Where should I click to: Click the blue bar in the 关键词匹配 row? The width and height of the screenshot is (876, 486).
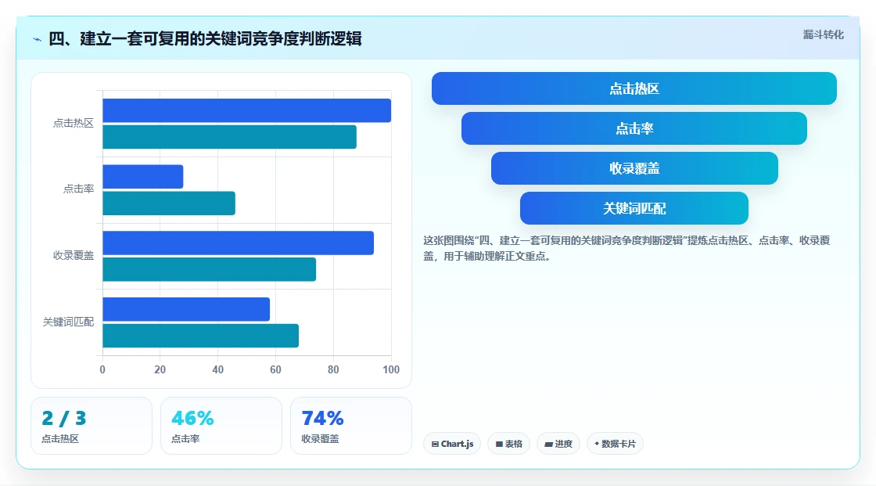click(186, 309)
